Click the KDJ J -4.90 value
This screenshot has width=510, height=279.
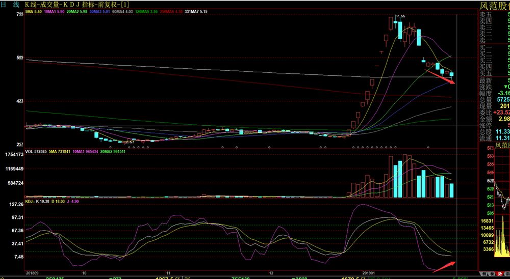[x=72, y=202]
